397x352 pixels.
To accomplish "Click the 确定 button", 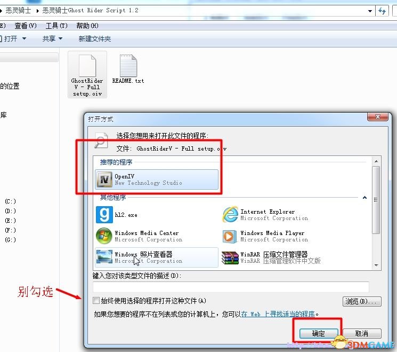I will point(319,333).
